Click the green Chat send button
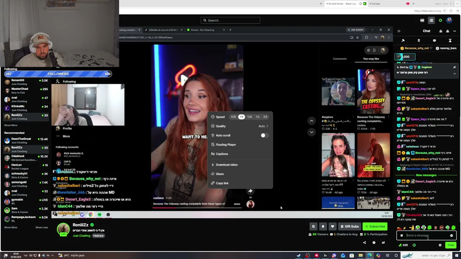This screenshot has width=461, height=259. pyautogui.click(x=451, y=245)
